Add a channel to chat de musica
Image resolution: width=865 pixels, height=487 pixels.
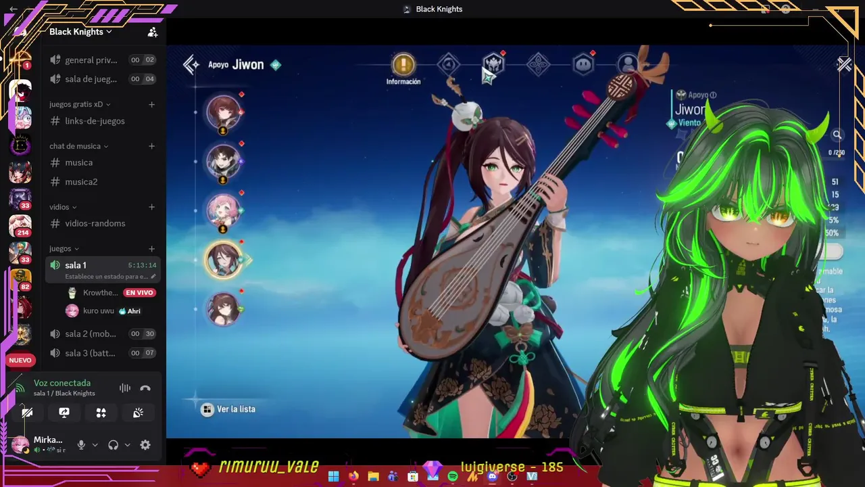click(152, 146)
